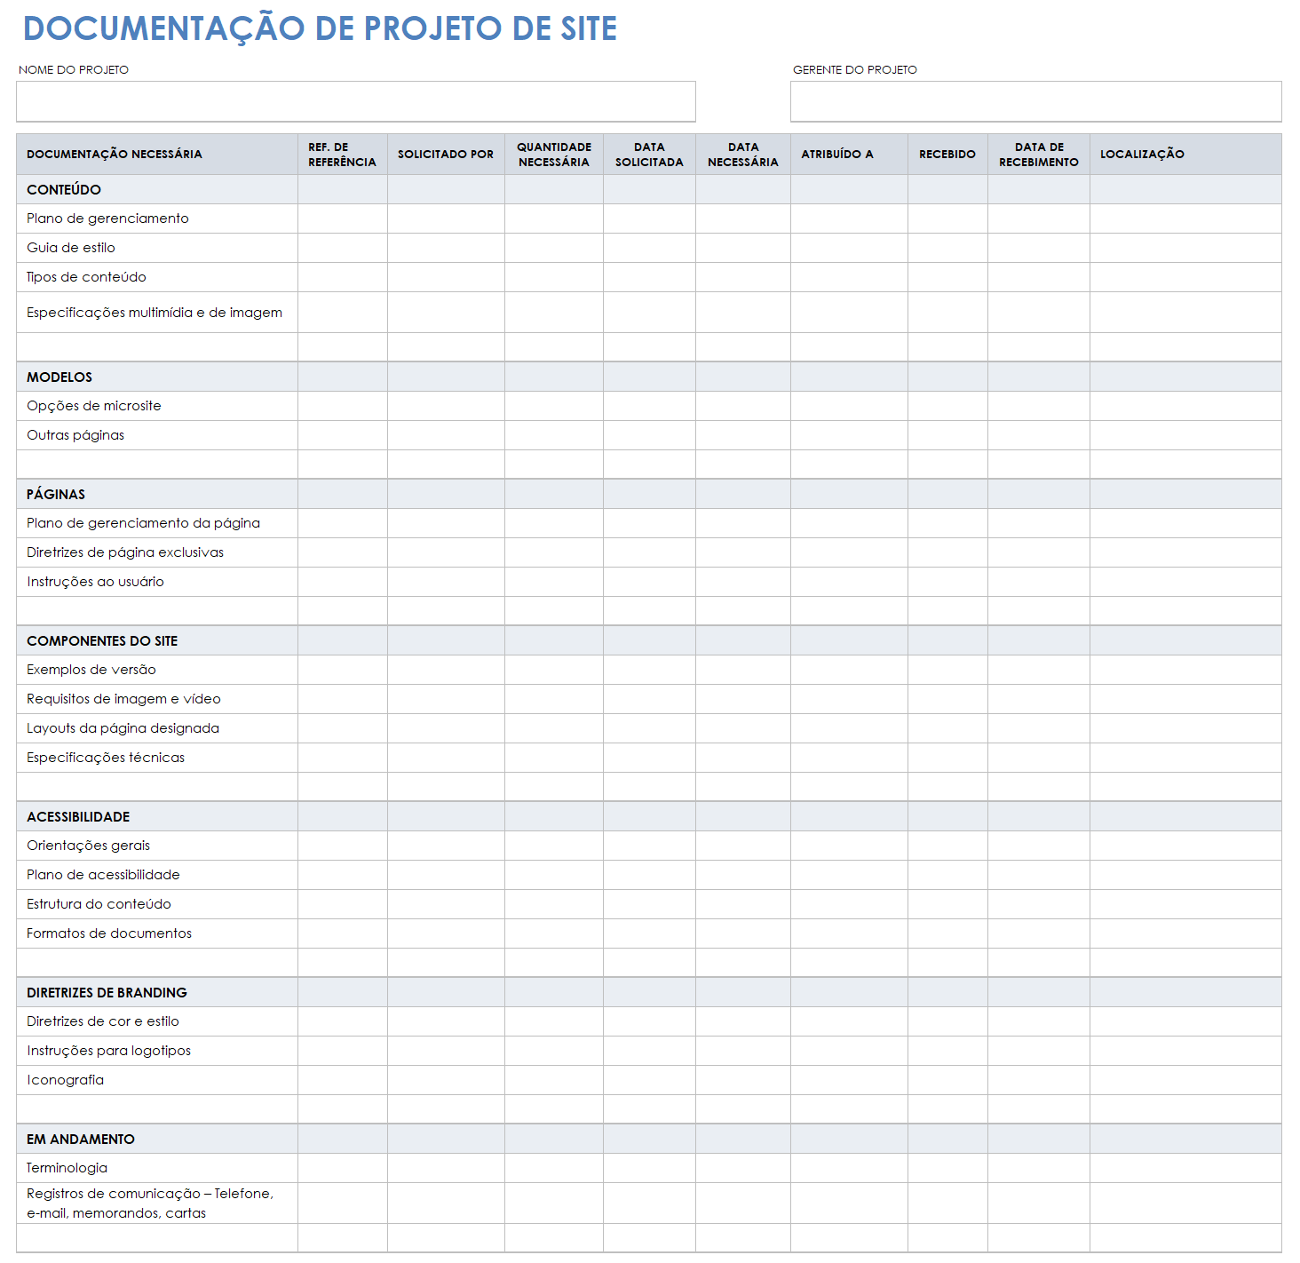Click 'Requisitos de imagem e vídeo' row

649,699
